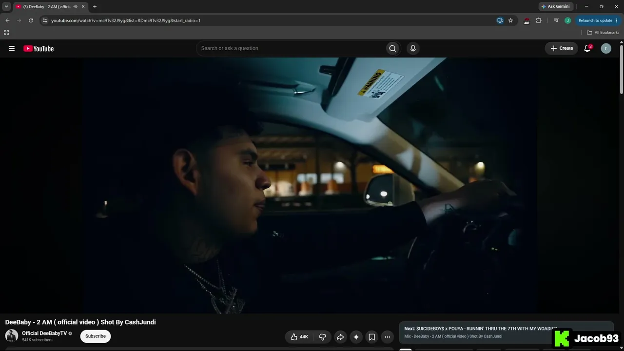Reload the current page
The height and width of the screenshot is (351, 624).
pyautogui.click(x=31, y=20)
